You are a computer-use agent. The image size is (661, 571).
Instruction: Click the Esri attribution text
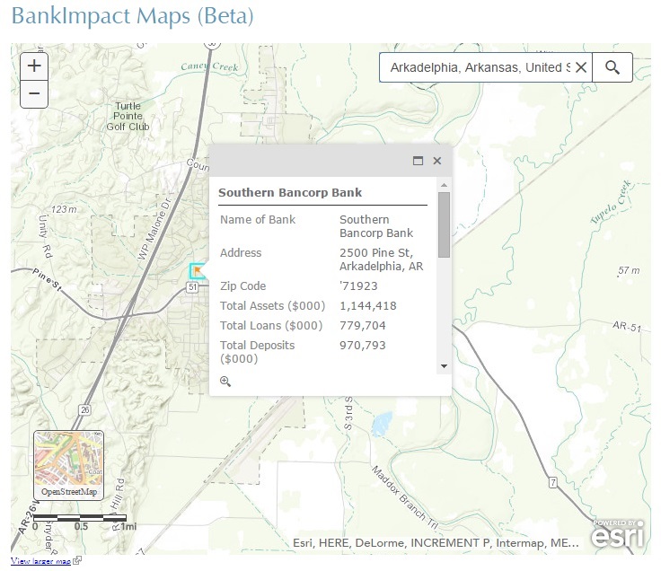[436, 543]
